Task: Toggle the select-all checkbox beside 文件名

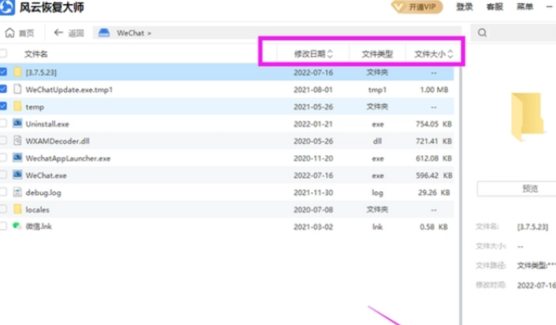Action: click(3, 53)
